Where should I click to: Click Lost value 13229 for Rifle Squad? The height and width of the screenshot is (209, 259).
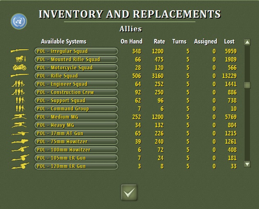coord(229,76)
